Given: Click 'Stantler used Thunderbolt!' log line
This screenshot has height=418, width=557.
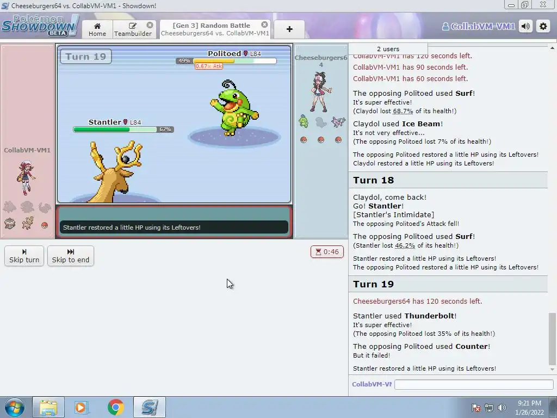Looking at the screenshot, I should [x=405, y=316].
